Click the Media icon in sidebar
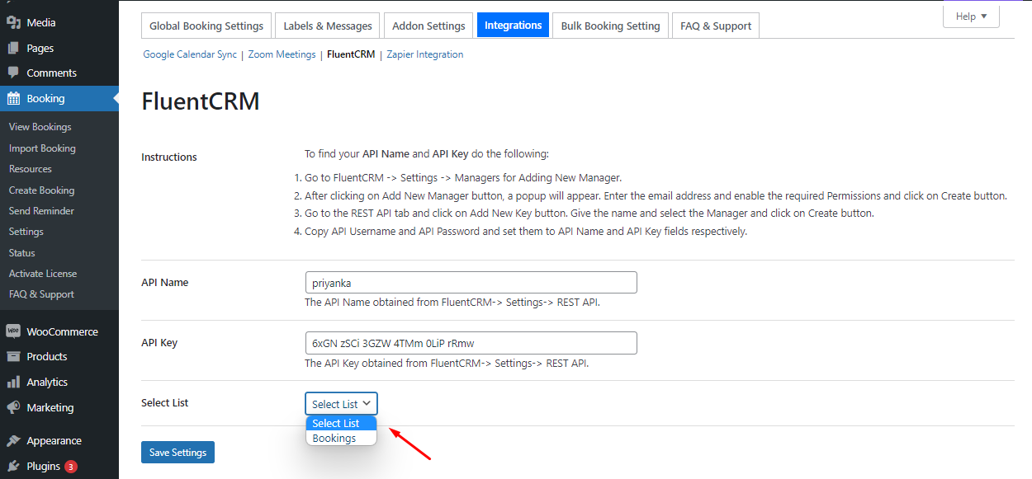 click(x=13, y=23)
